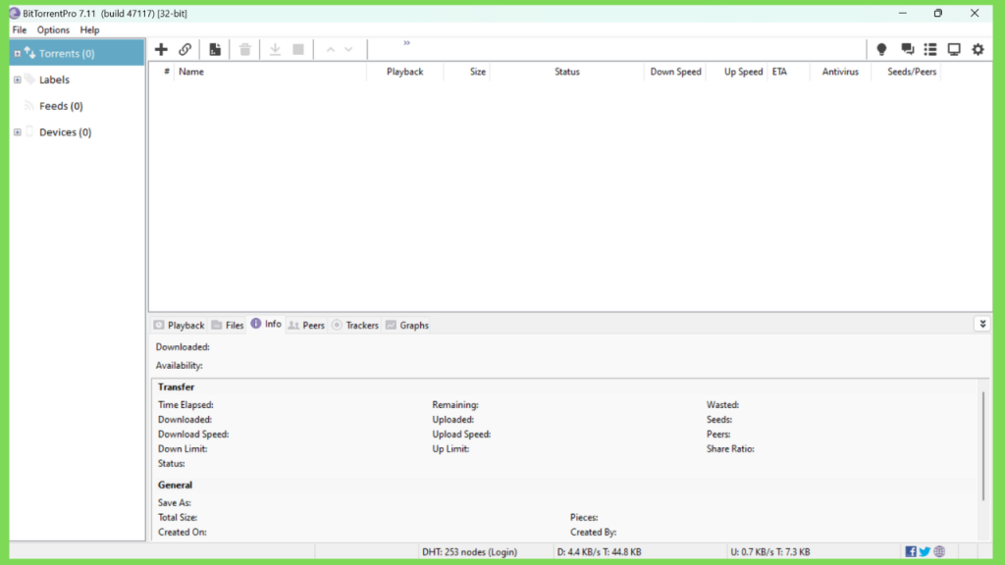Click the Create New Torrent file icon
The image size is (1005, 565).
coord(215,49)
